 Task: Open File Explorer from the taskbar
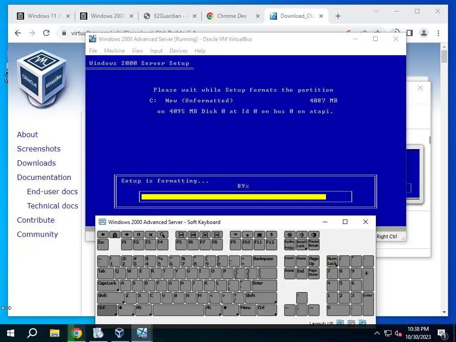54,333
